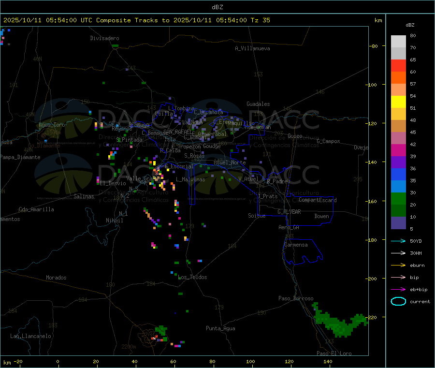Click the green echo cluster above '2200m' volcano
Image resolution: width=435 pixels, height=368 pixels.
pos(161,331)
